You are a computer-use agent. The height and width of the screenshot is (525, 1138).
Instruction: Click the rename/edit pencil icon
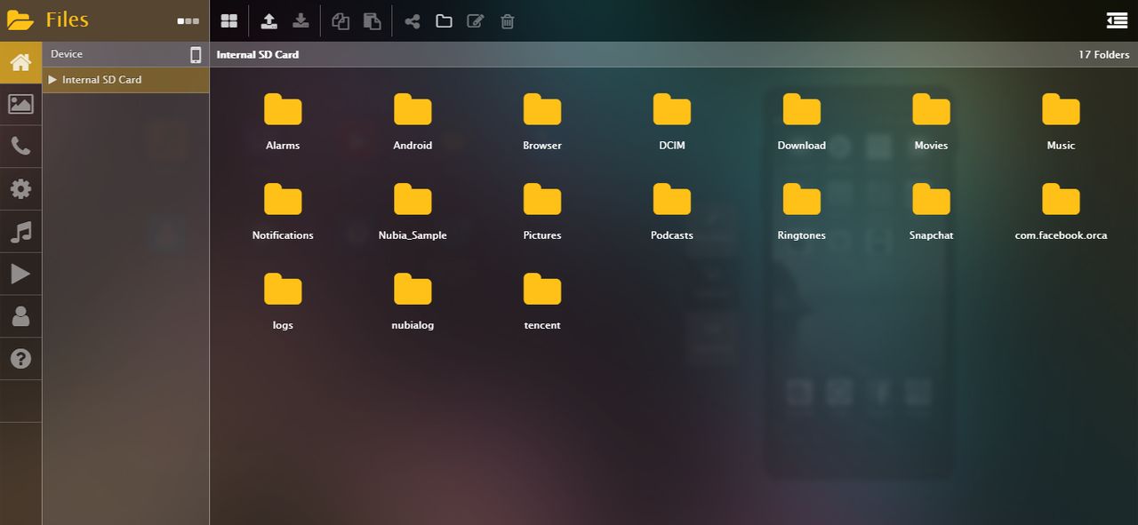(x=476, y=21)
